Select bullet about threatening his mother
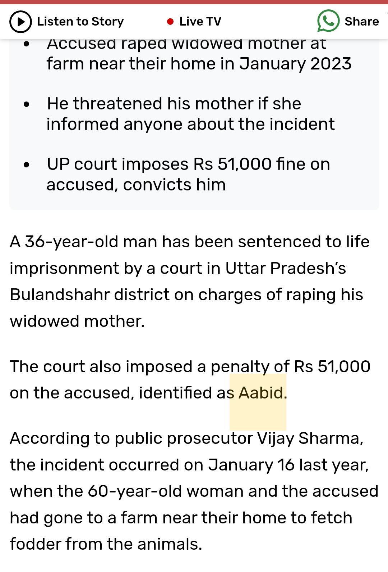The height and width of the screenshot is (572, 388). point(191,114)
